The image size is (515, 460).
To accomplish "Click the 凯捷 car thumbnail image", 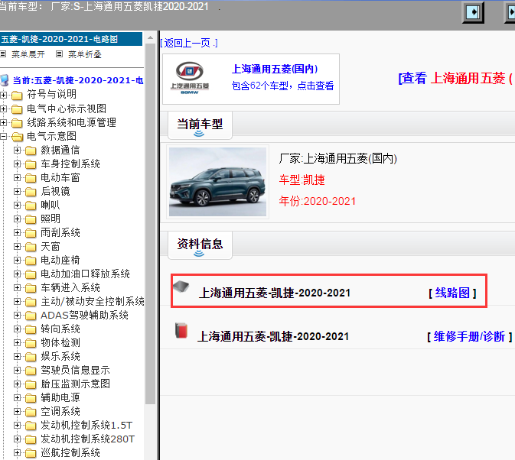I will [x=217, y=182].
